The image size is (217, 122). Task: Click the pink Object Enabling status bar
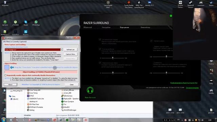click(x=41, y=72)
